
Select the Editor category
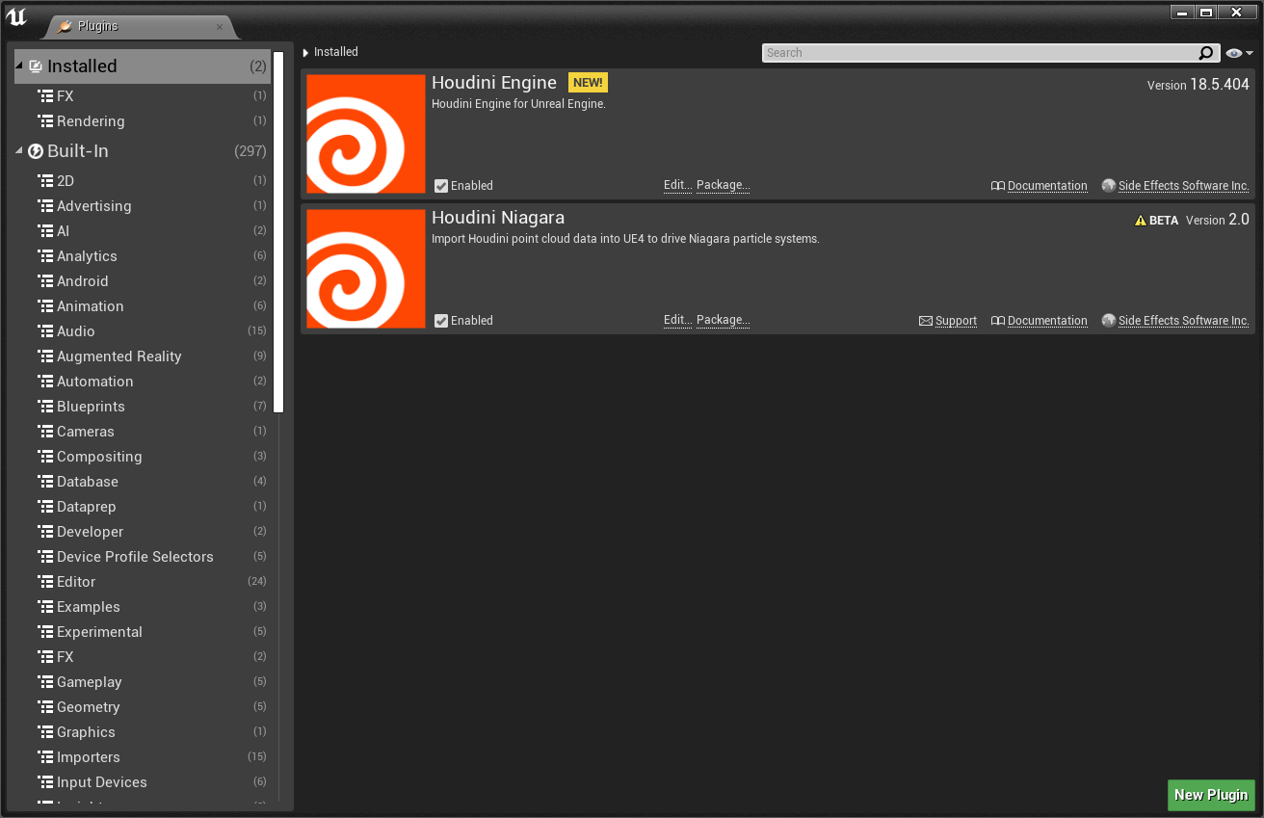pos(143,582)
